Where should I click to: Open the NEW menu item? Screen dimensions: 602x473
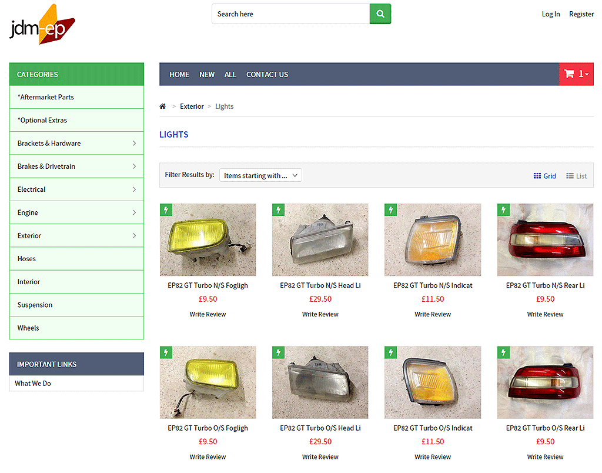207,75
